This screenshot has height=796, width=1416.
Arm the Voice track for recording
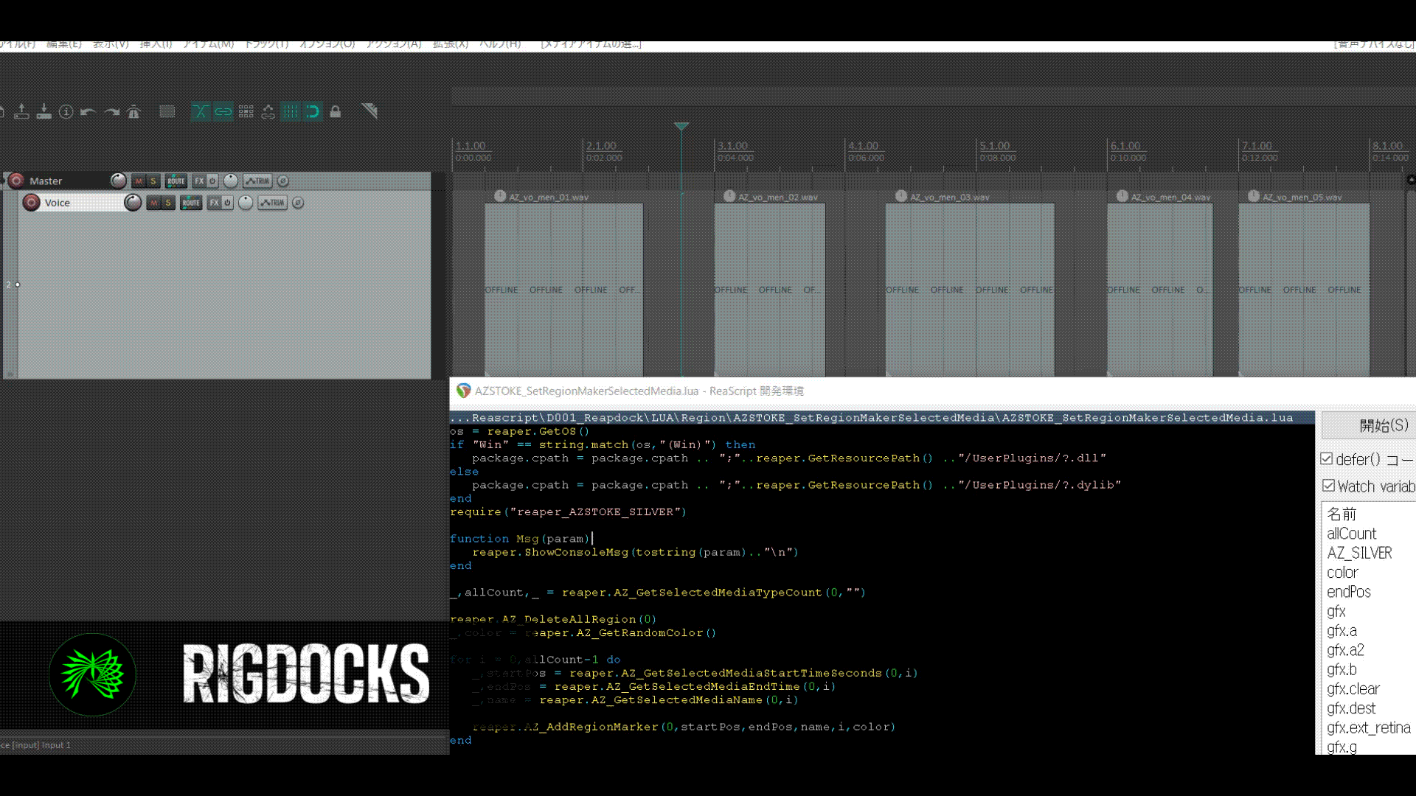pos(31,203)
